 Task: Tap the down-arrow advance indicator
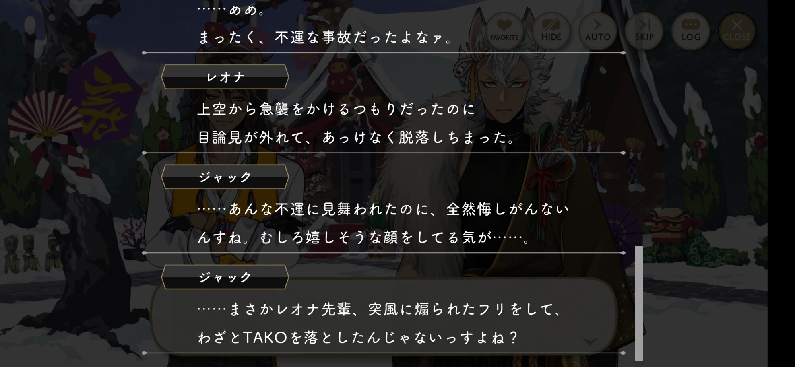(590, 341)
